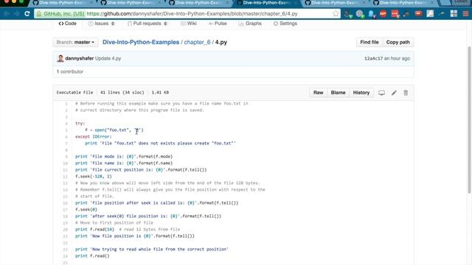Open the Adblock Plus (ABP) extension icon
Image resolution: width=472 pixels, height=265 pixels.
(x=383, y=14)
